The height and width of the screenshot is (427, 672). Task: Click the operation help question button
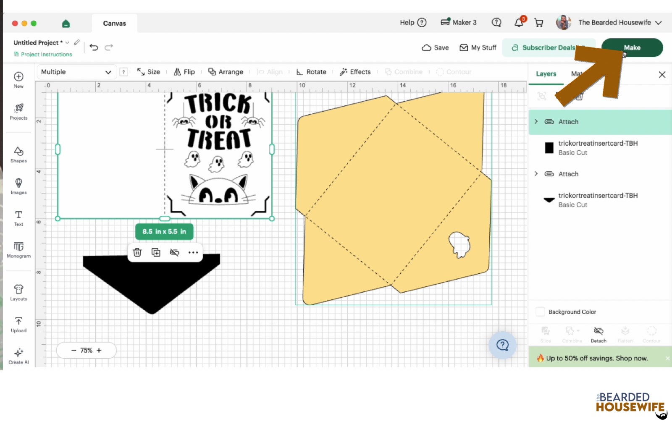pyautogui.click(x=123, y=72)
